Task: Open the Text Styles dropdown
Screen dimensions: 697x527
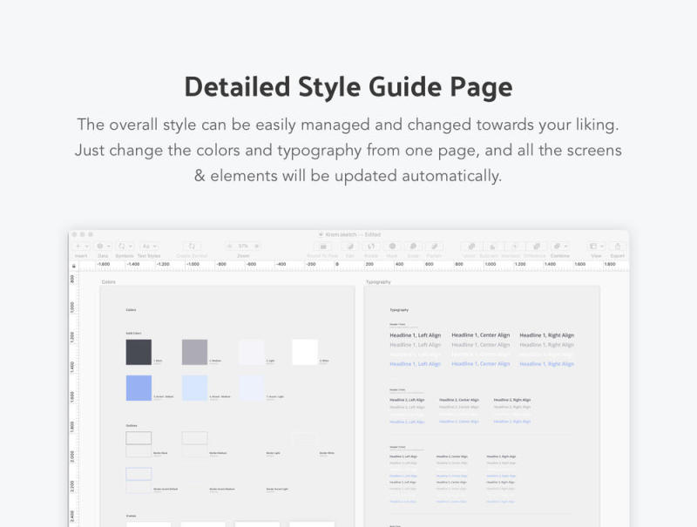Action: (x=149, y=247)
